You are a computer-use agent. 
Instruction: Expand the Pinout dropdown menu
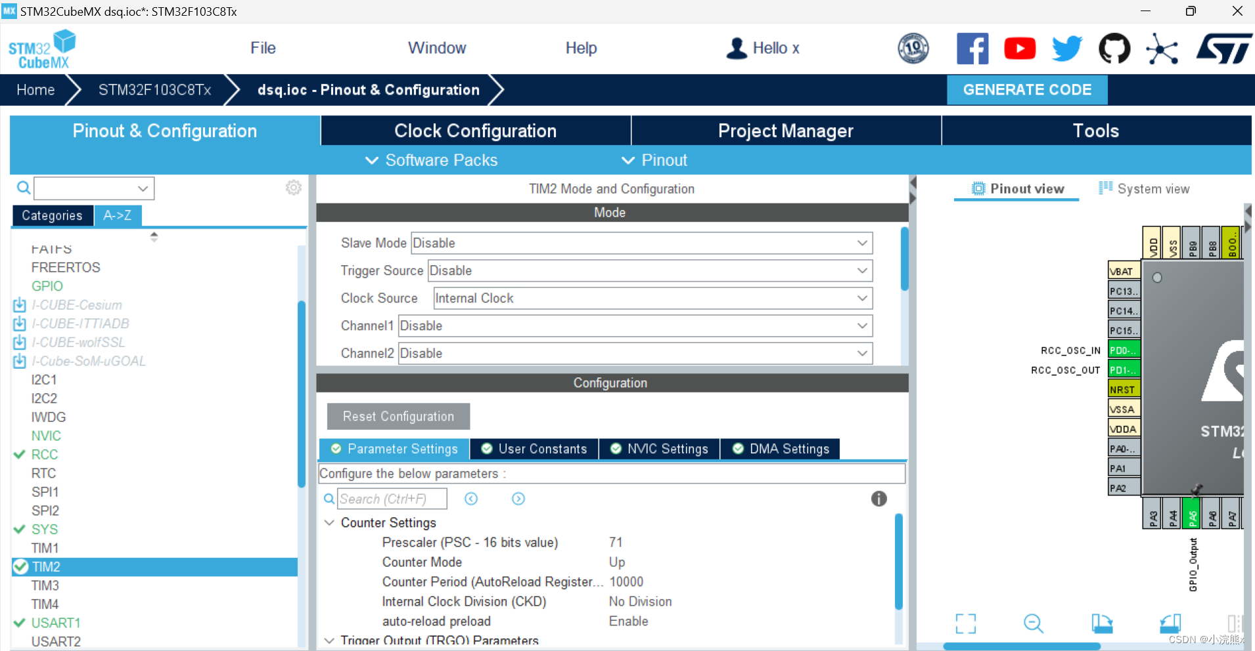(x=654, y=160)
